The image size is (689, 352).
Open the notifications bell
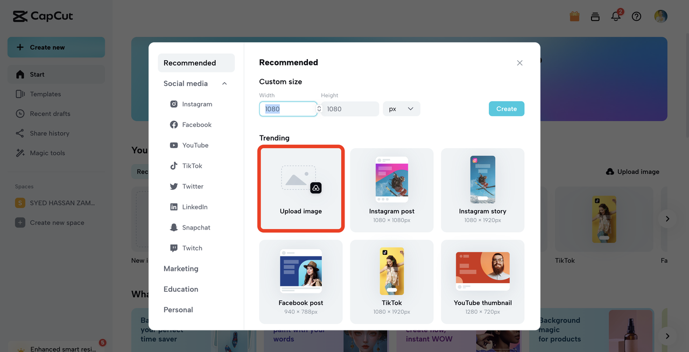click(x=616, y=16)
